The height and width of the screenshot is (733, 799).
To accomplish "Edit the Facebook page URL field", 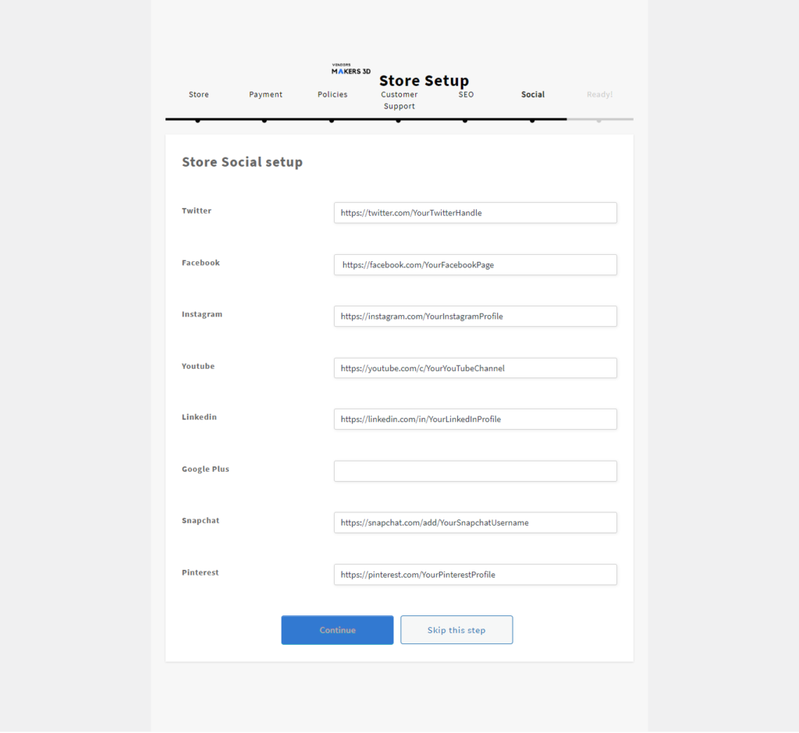I will 475,265.
